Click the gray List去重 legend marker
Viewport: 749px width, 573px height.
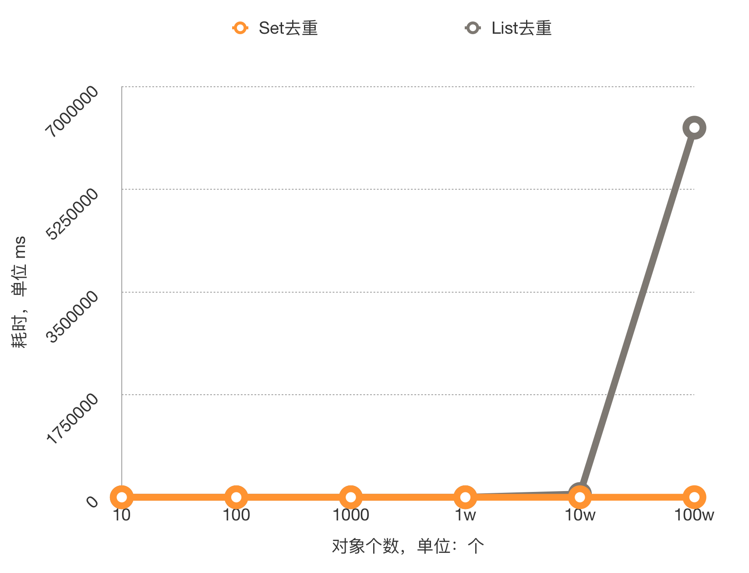[x=473, y=28]
